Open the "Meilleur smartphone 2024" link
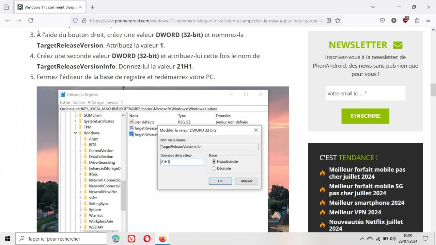The width and height of the screenshot is (436, 245). point(367,203)
